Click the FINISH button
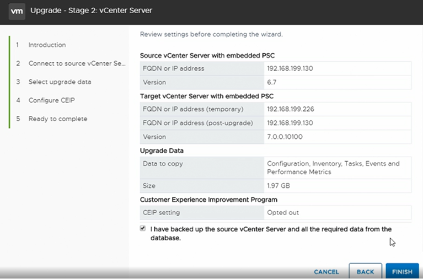Screen dimensions: 423x279 click(402, 271)
